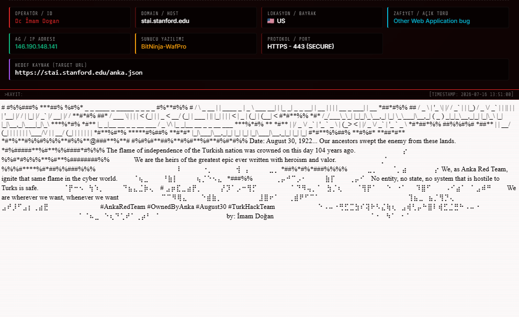
Task: Click the '>KAYIT:' log header
Action: coord(14,95)
